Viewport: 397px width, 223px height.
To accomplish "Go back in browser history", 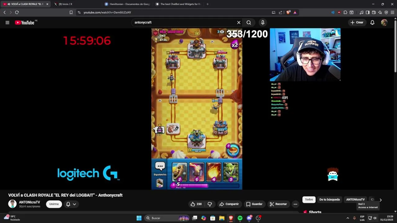I will (4, 12).
